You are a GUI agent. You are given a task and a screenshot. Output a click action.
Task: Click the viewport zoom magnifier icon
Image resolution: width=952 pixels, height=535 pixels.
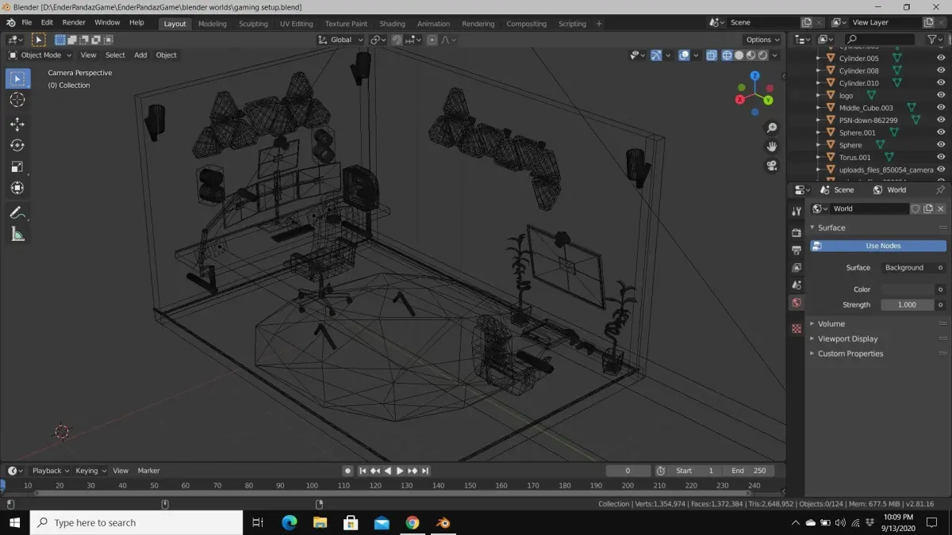pyautogui.click(x=771, y=128)
